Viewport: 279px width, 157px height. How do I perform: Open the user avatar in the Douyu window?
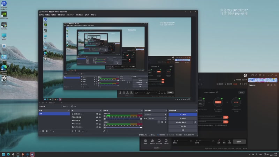(x=245, y=75)
